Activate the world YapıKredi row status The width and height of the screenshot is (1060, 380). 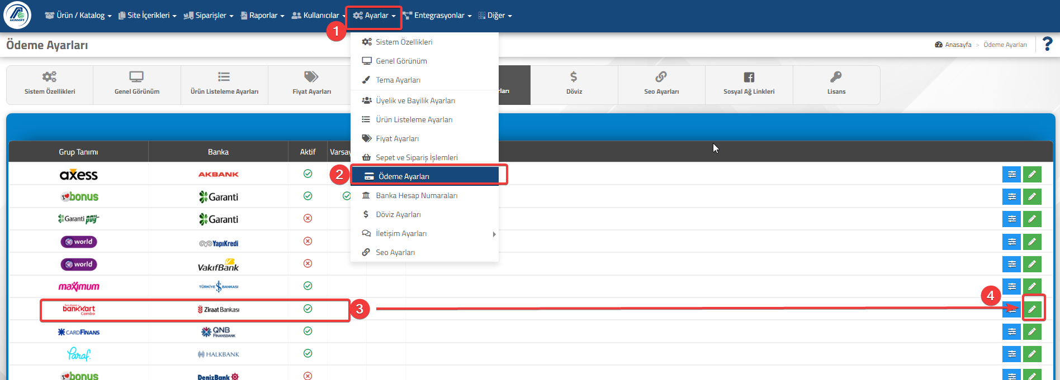point(307,241)
